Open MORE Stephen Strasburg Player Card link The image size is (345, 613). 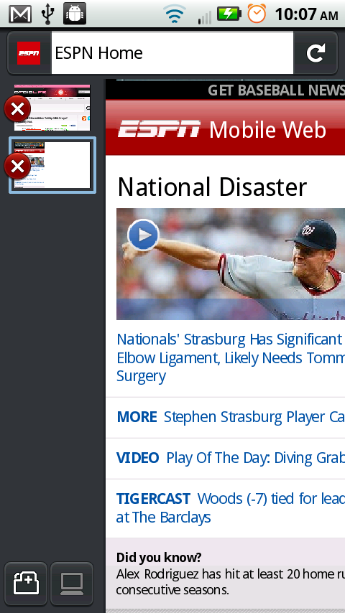(x=231, y=417)
